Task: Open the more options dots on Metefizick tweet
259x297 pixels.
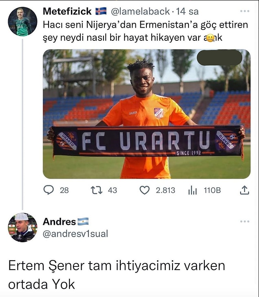Action: (x=245, y=11)
